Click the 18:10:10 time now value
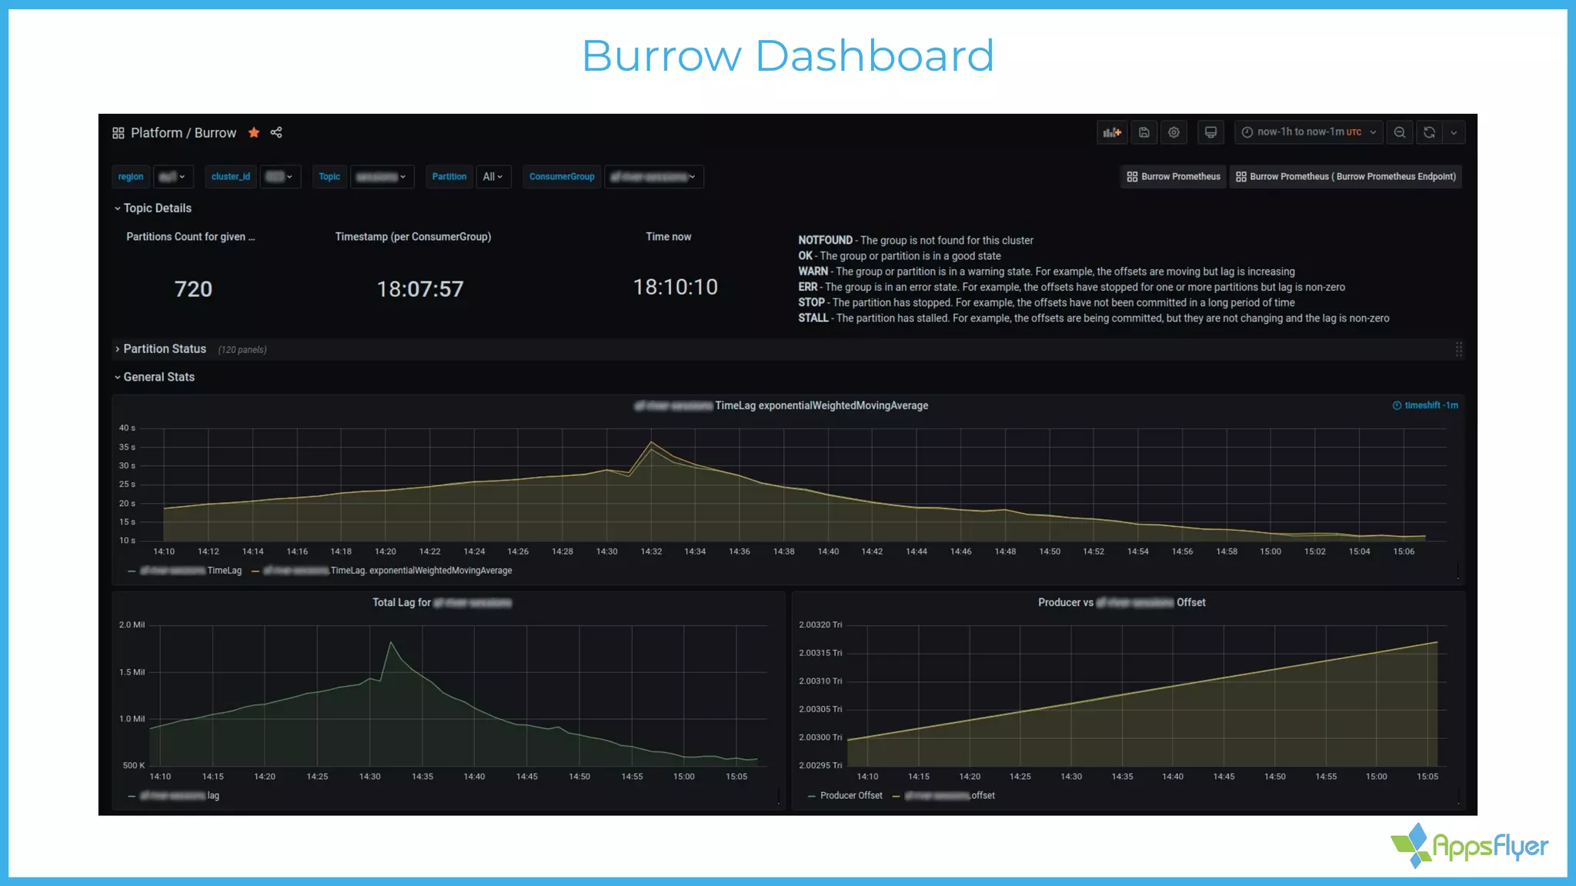 (676, 288)
